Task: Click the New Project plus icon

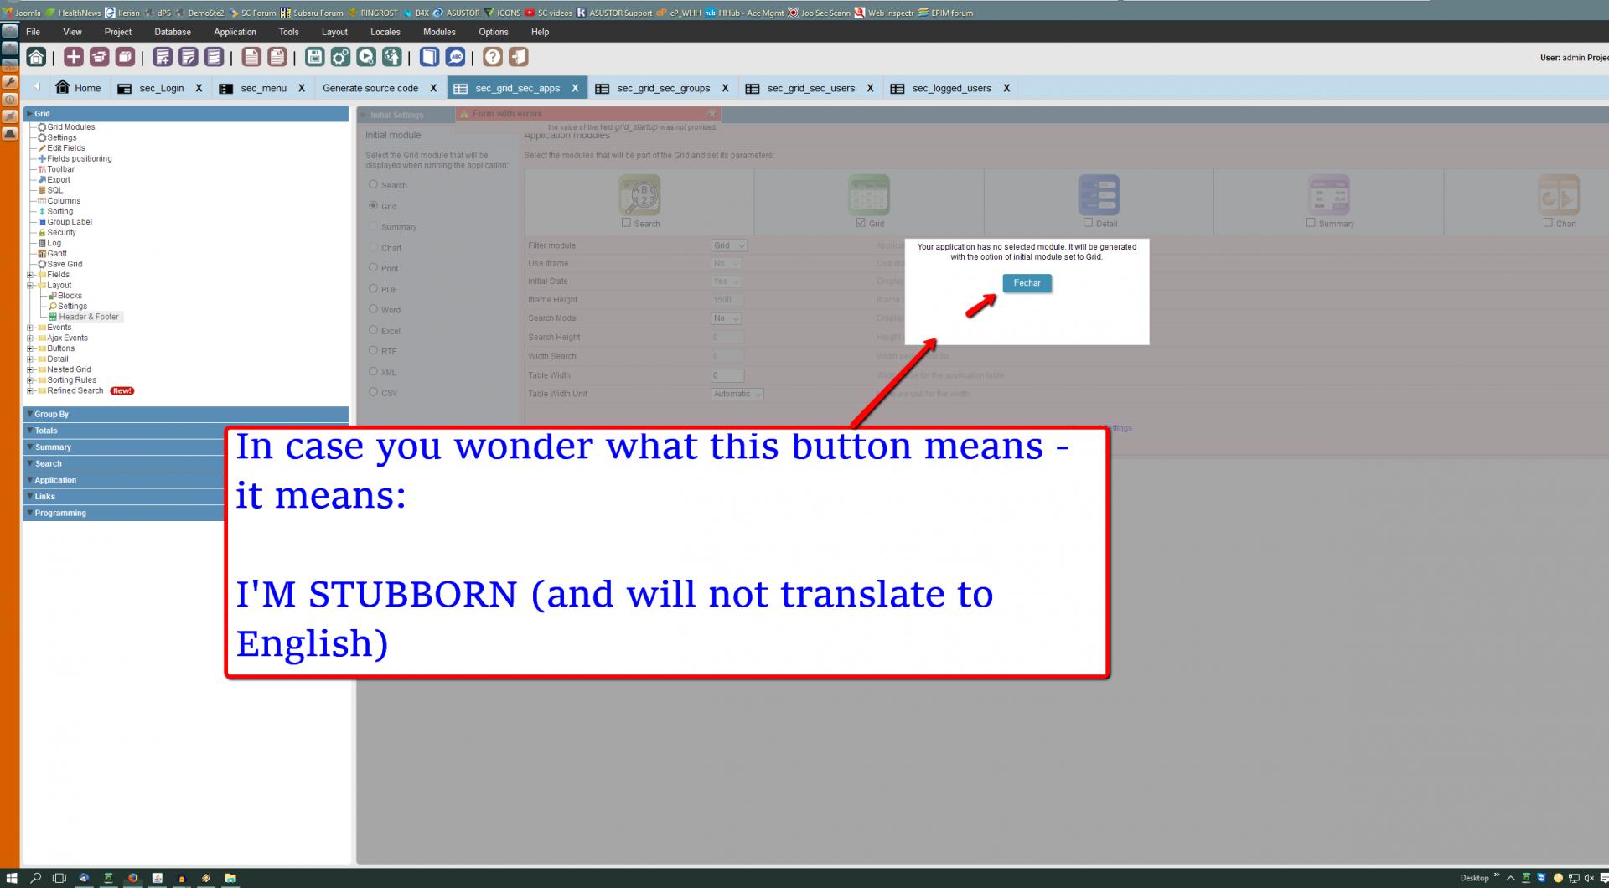Action: (74, 57)
